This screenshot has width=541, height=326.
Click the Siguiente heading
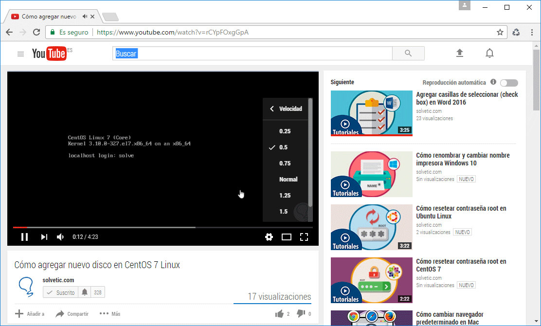tap(343, 82)
